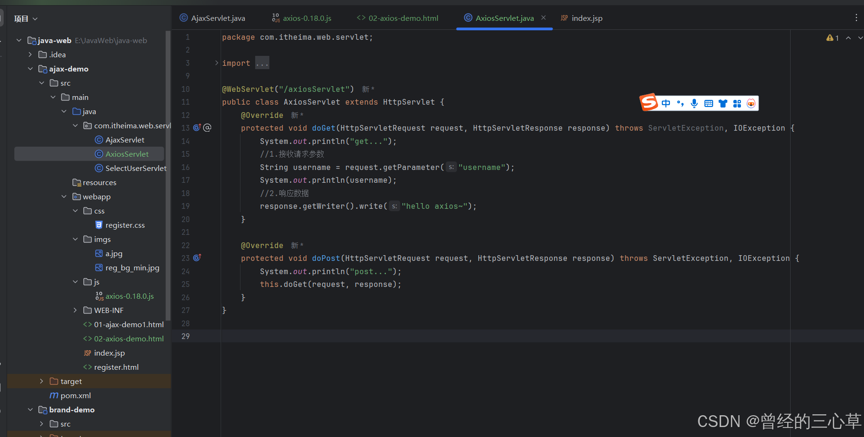Open the warning indicator showing 1 problem

(x=832, y=38)
